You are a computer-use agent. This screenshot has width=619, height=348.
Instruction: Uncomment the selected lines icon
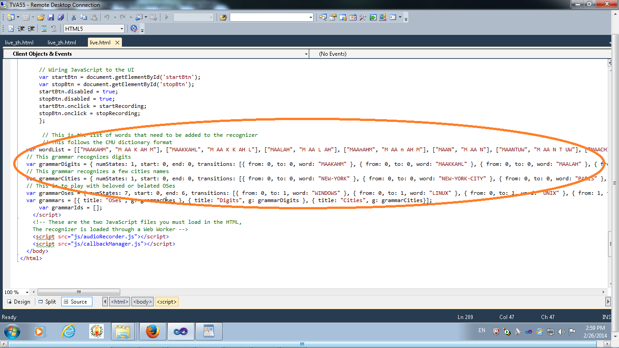(x=54, y=29)
